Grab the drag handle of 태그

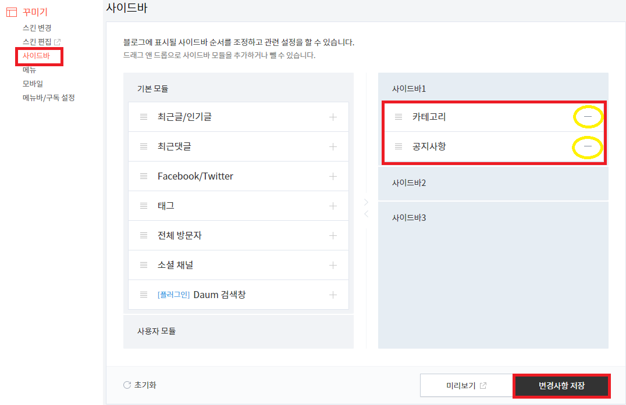144,206
